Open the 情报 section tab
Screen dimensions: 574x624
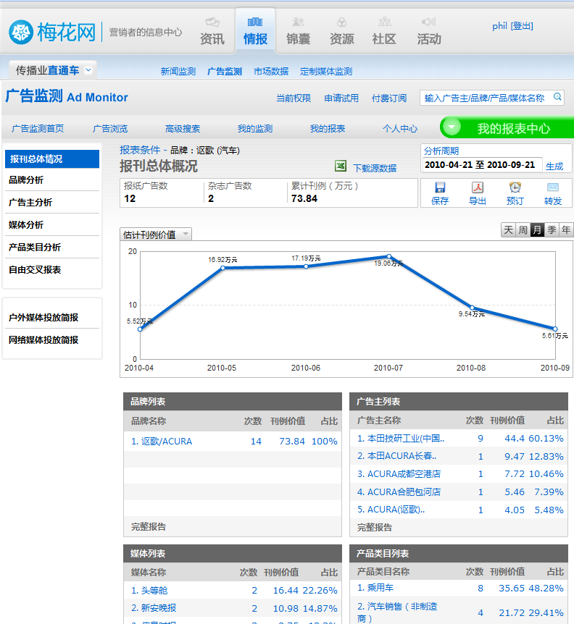[x=255, y=31]
